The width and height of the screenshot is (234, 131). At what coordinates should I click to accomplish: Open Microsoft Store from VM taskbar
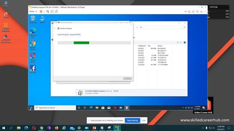103,108
